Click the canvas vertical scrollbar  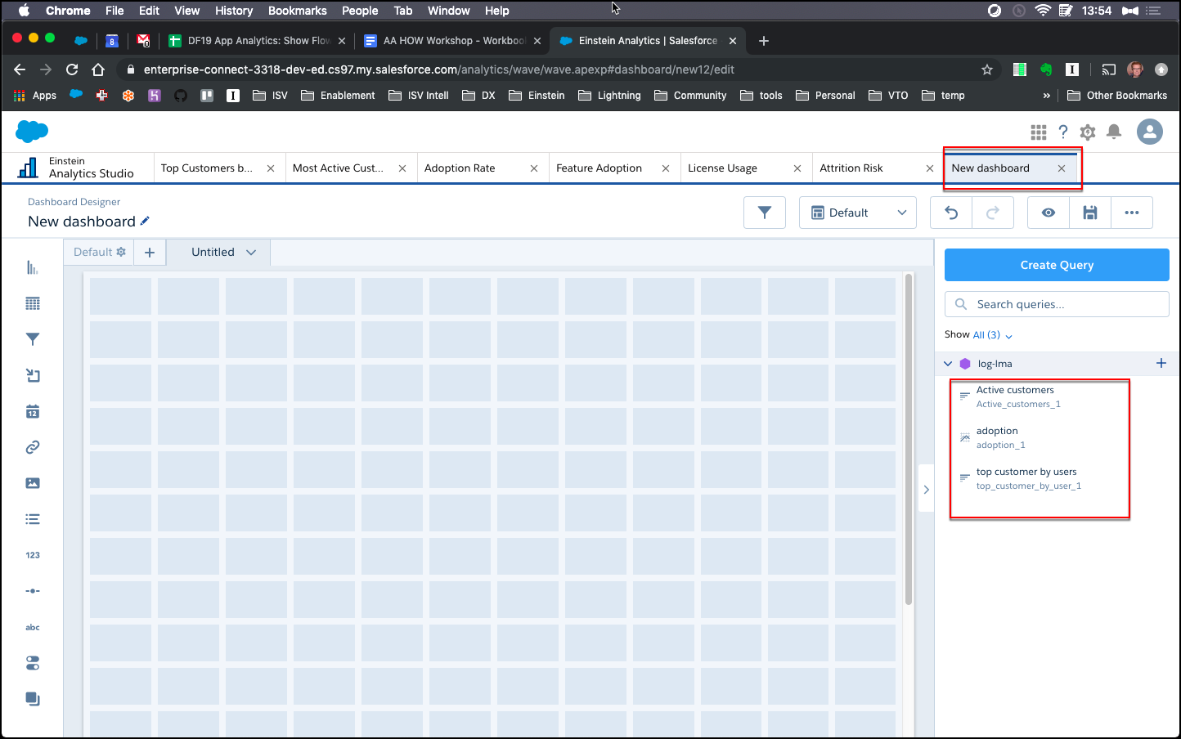(909, 440)
